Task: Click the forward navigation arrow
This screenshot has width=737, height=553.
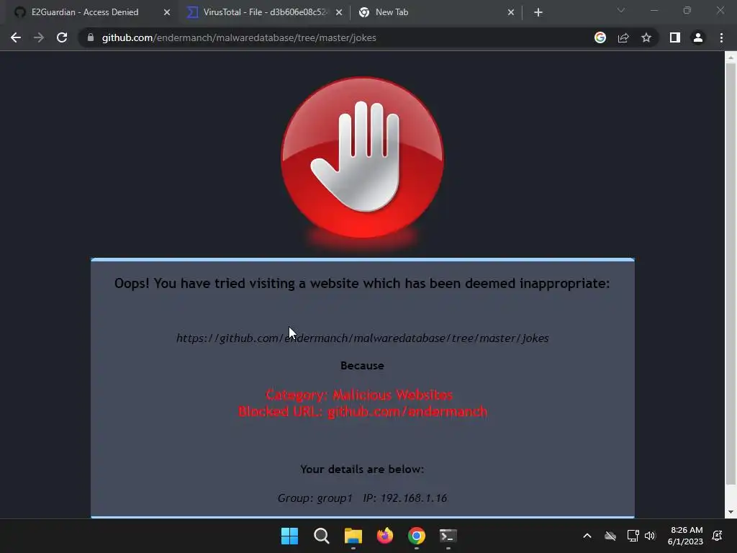Action: pyautogui.click(x=39, y=37)
